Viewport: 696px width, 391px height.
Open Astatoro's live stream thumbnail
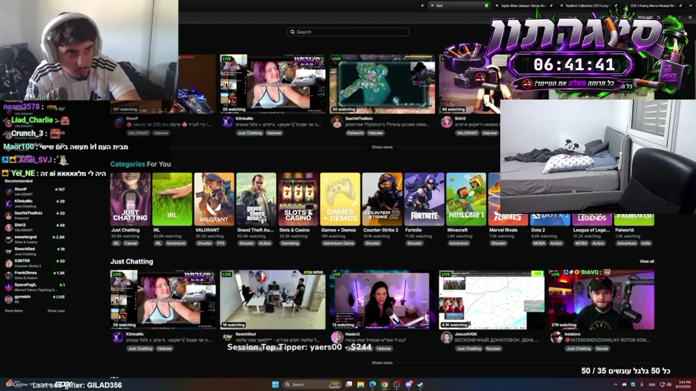tap(601, 300)
